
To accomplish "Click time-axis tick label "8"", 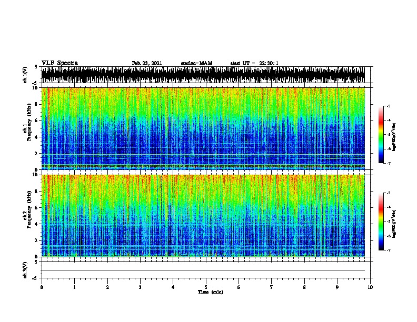I will 304,287.
